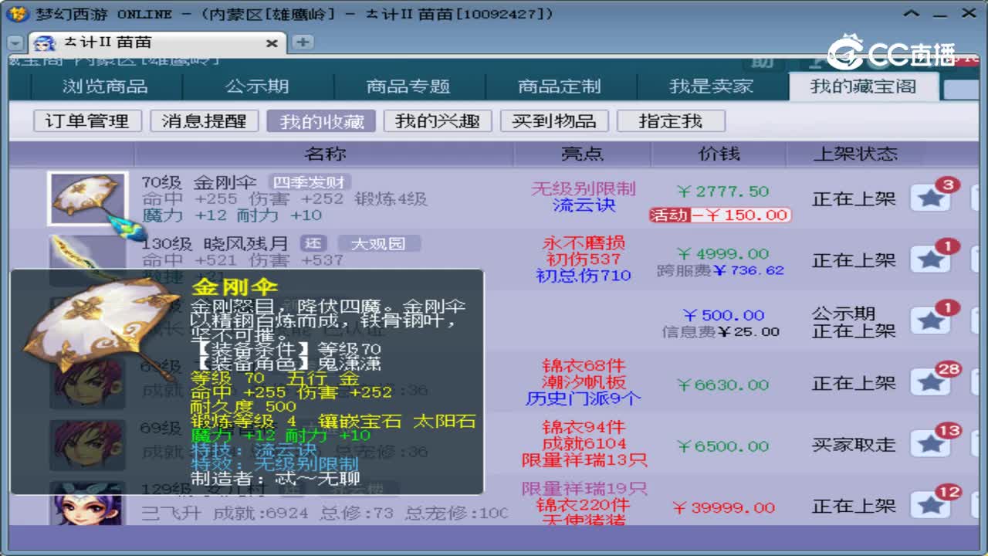The width and height of the screenshot is (988, 556).
Task: Sort by the 价钱 column header
Action: coord(719,154)
